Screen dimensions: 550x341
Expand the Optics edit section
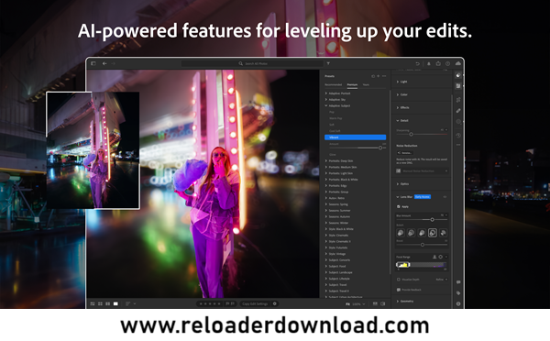(402, 184)
